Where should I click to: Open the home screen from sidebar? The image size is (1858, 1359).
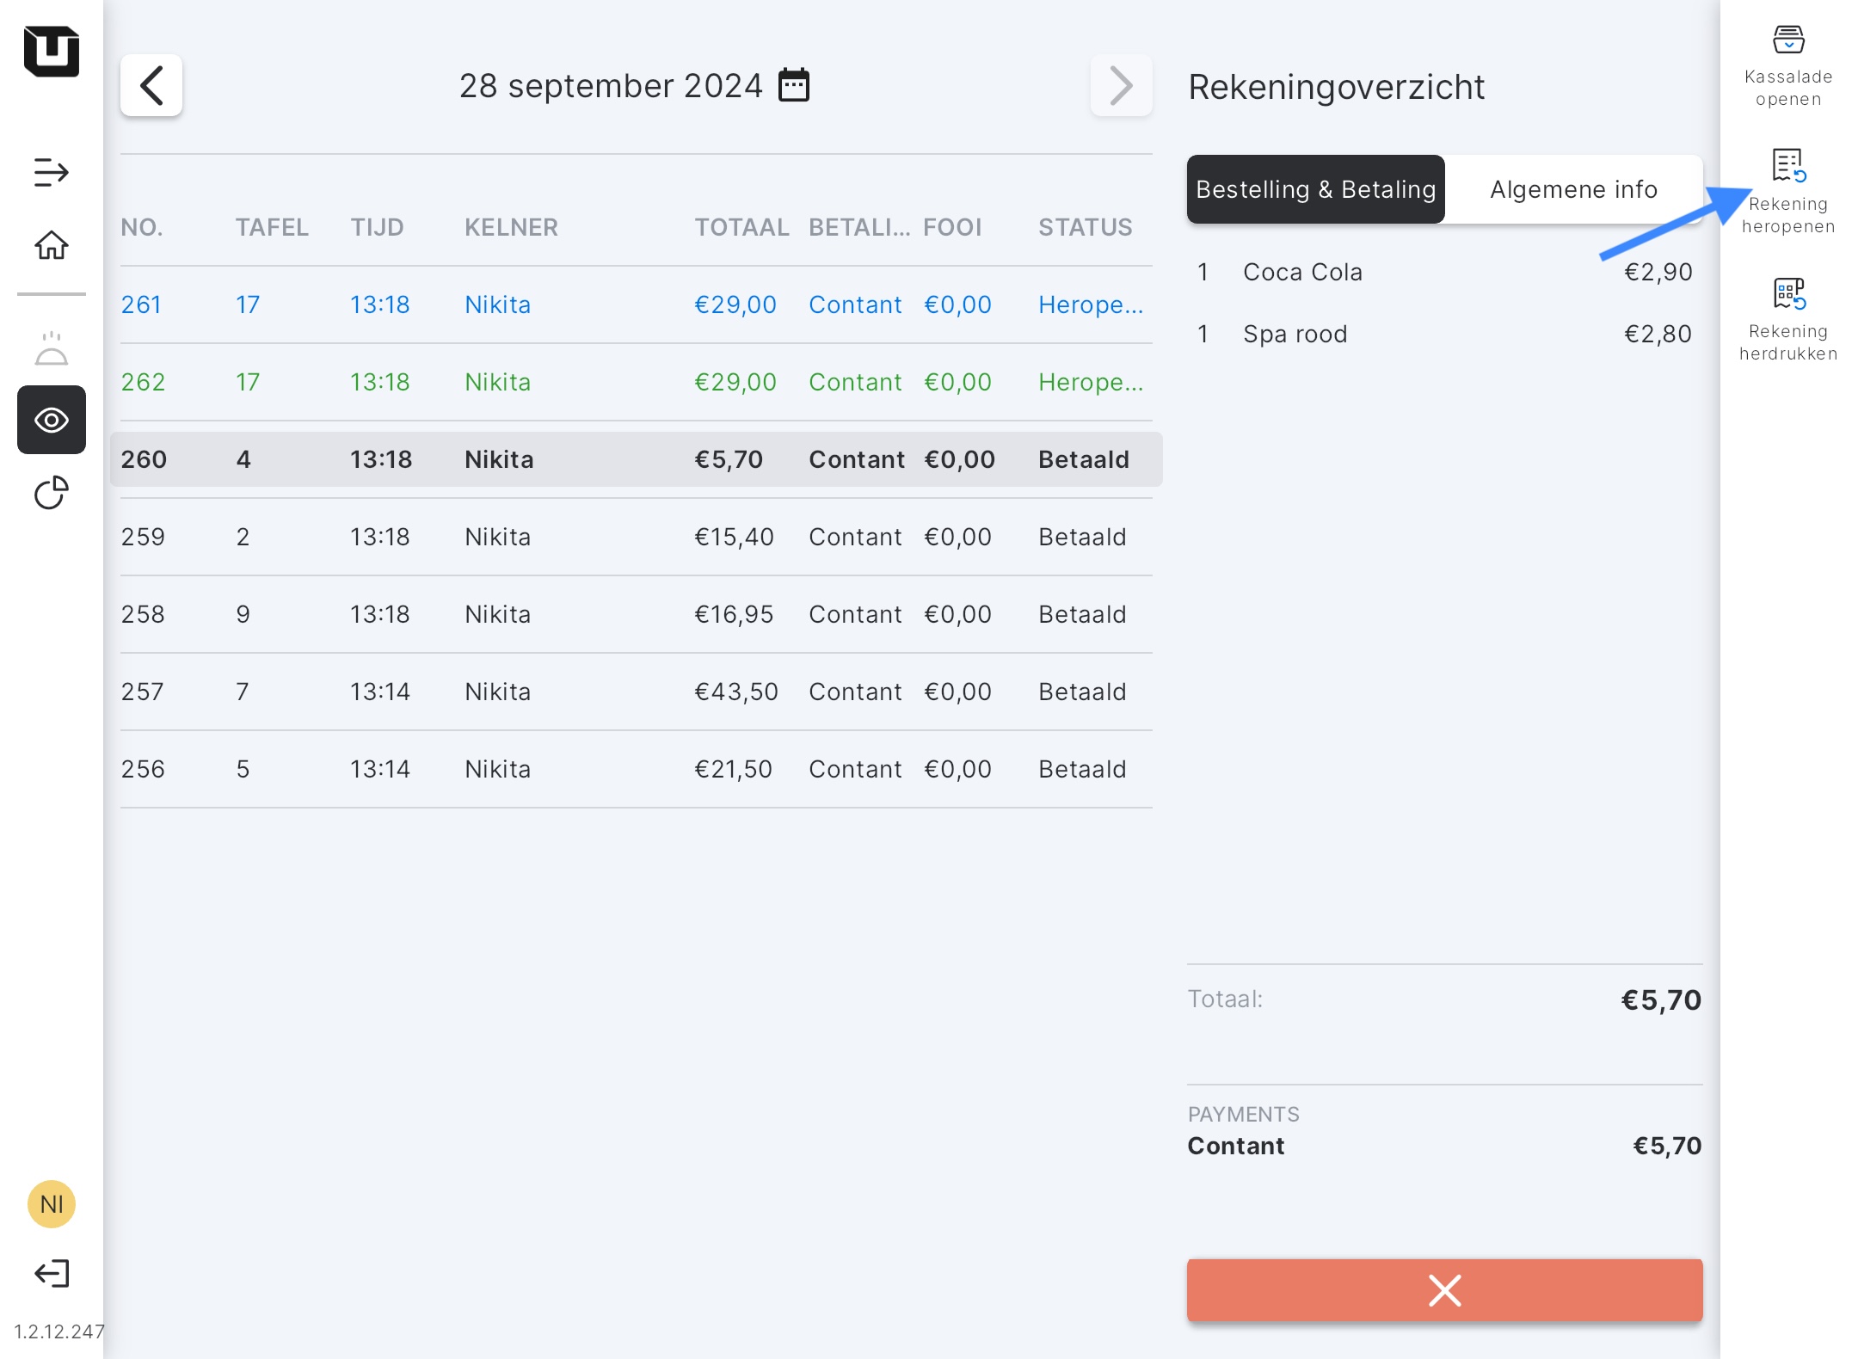[52, 245]
